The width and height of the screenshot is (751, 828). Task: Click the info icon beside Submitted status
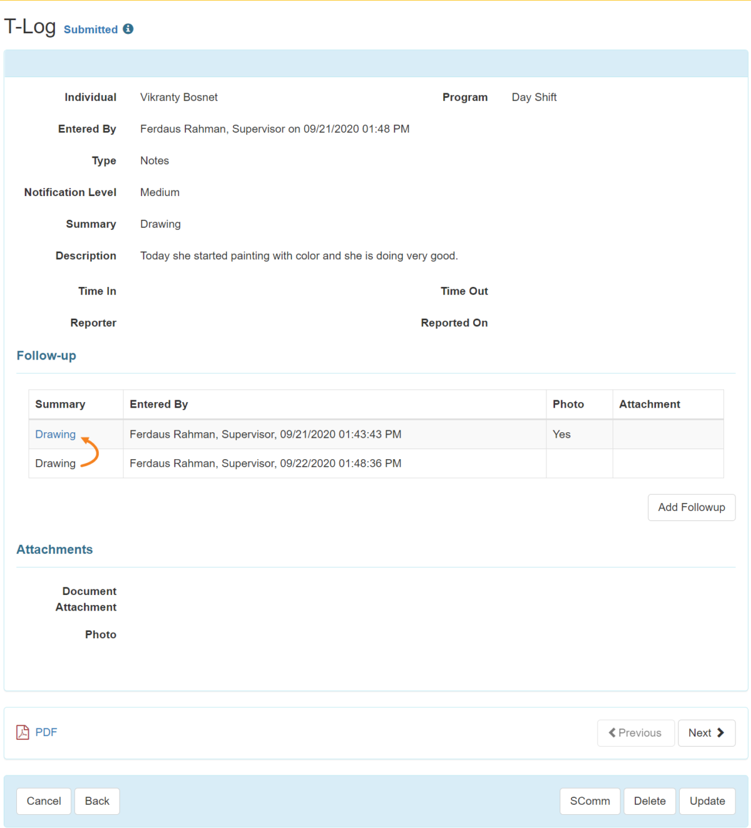128,29
